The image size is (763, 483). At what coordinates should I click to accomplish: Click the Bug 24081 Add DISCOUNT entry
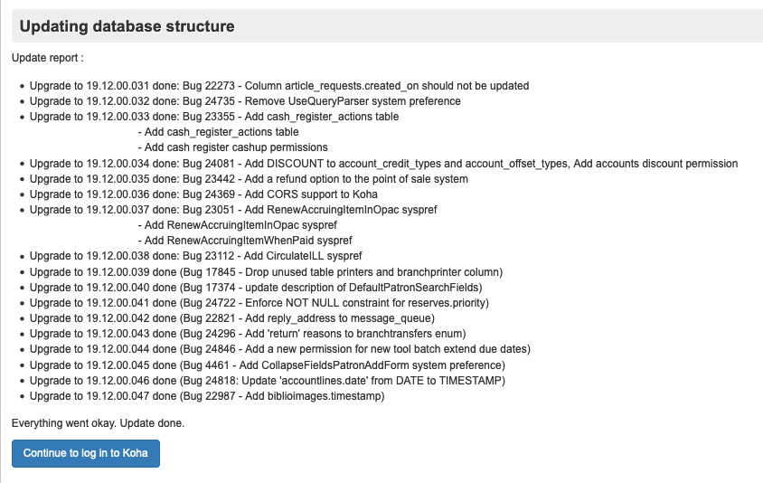point(383,164)
